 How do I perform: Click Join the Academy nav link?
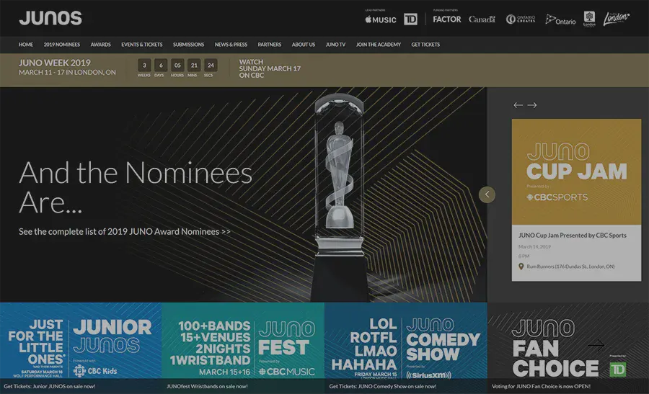pos(378,45)
